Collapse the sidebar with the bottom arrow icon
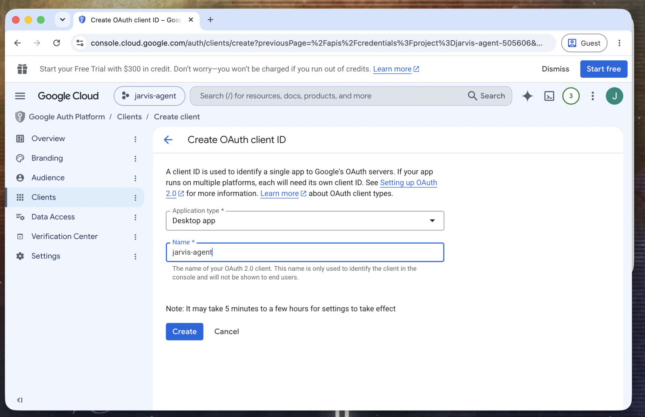 click(x=20, y=400)
